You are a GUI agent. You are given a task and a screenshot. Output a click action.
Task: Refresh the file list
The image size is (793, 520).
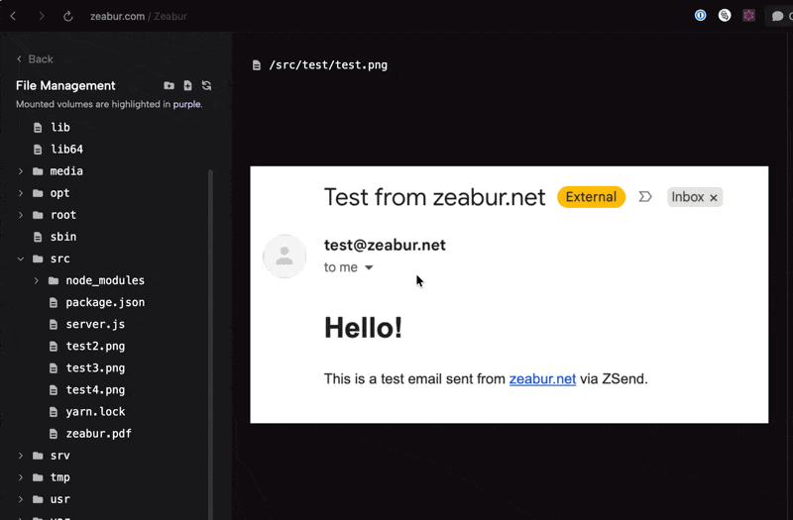(206, 86)
